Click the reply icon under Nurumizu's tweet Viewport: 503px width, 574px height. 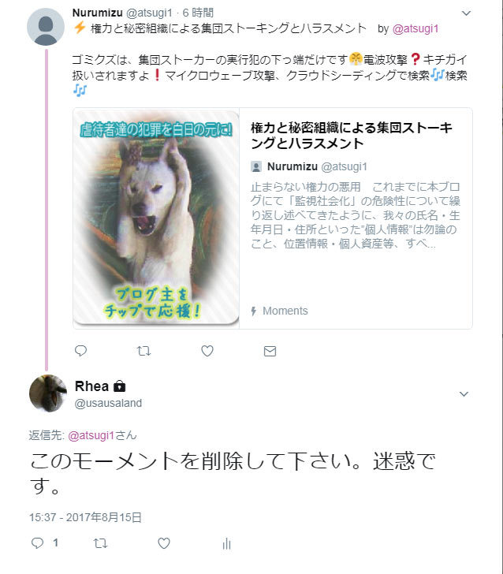tap(80, 351)
